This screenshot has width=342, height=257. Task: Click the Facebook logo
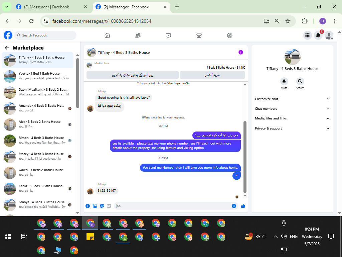[x=8, y=35]
